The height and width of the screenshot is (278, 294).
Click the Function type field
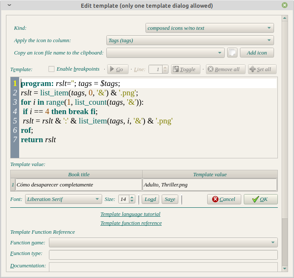163,255
